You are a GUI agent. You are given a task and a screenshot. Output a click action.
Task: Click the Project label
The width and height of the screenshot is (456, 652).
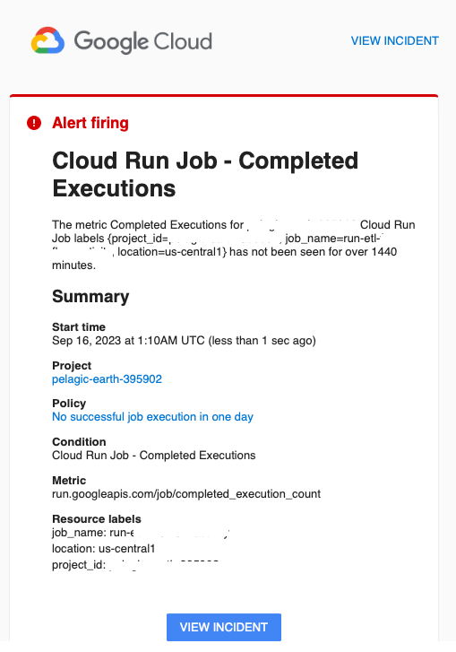tap(72, 366)
